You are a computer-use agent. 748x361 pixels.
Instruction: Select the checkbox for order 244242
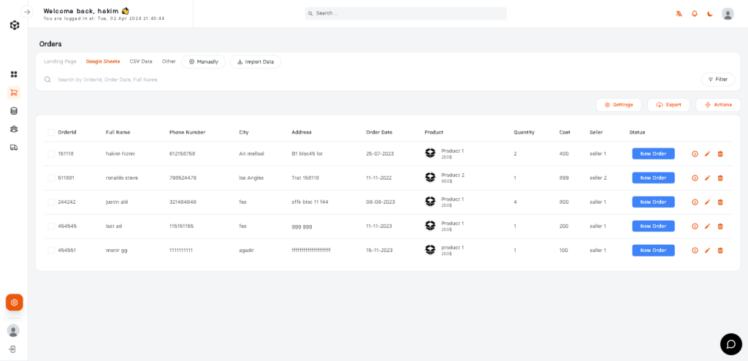tap(51, 202)
